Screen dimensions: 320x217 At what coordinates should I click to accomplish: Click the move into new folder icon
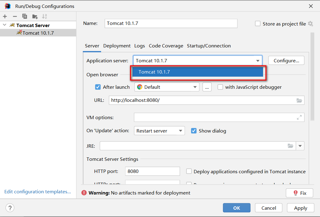[x=35, y=16]
